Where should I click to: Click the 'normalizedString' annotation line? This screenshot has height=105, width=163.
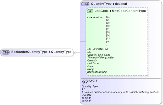(97, 72)
